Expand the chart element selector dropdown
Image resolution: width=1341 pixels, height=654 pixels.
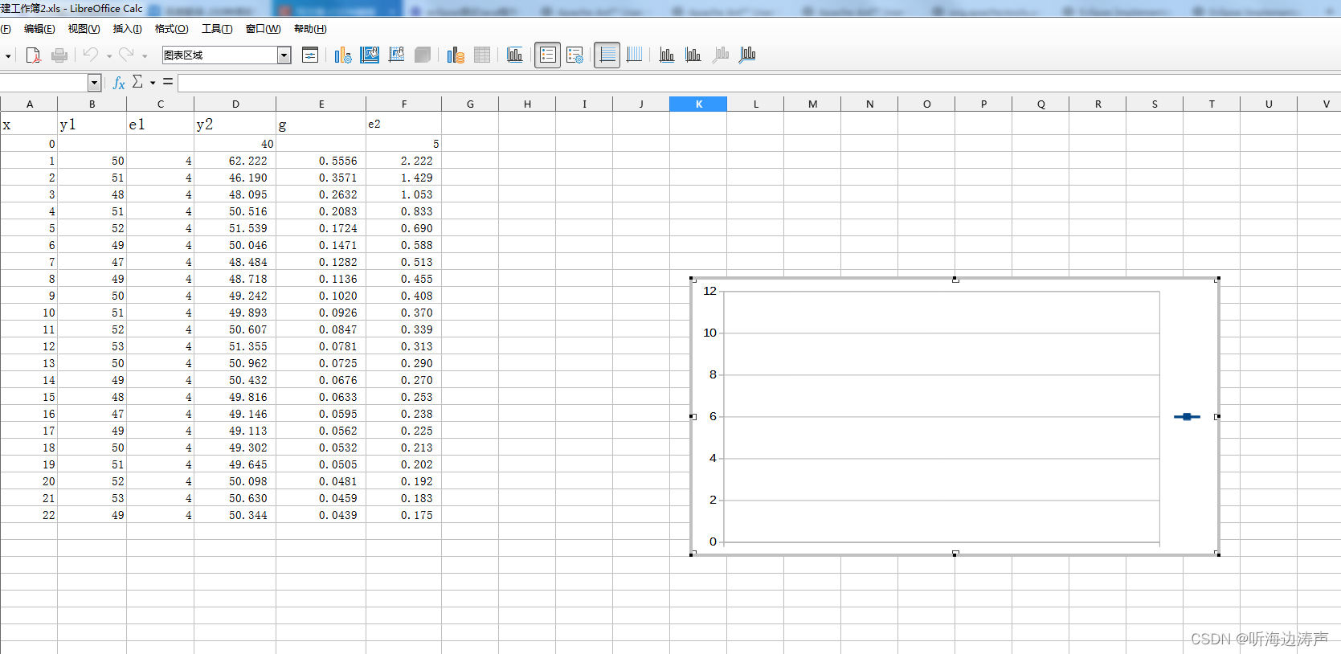[x=284, y=55]
